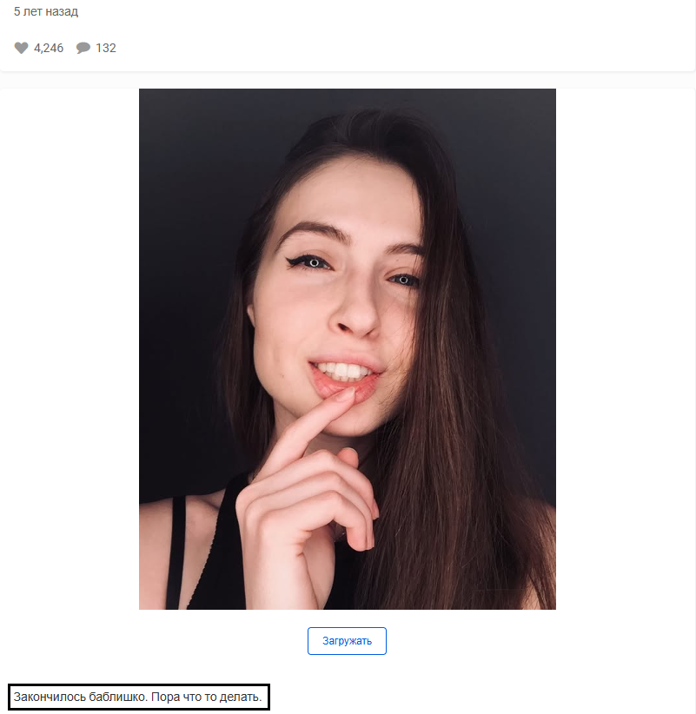Click the dark background of the photo
The height and width of the screenshot is (714, 696).
[191, 182]
